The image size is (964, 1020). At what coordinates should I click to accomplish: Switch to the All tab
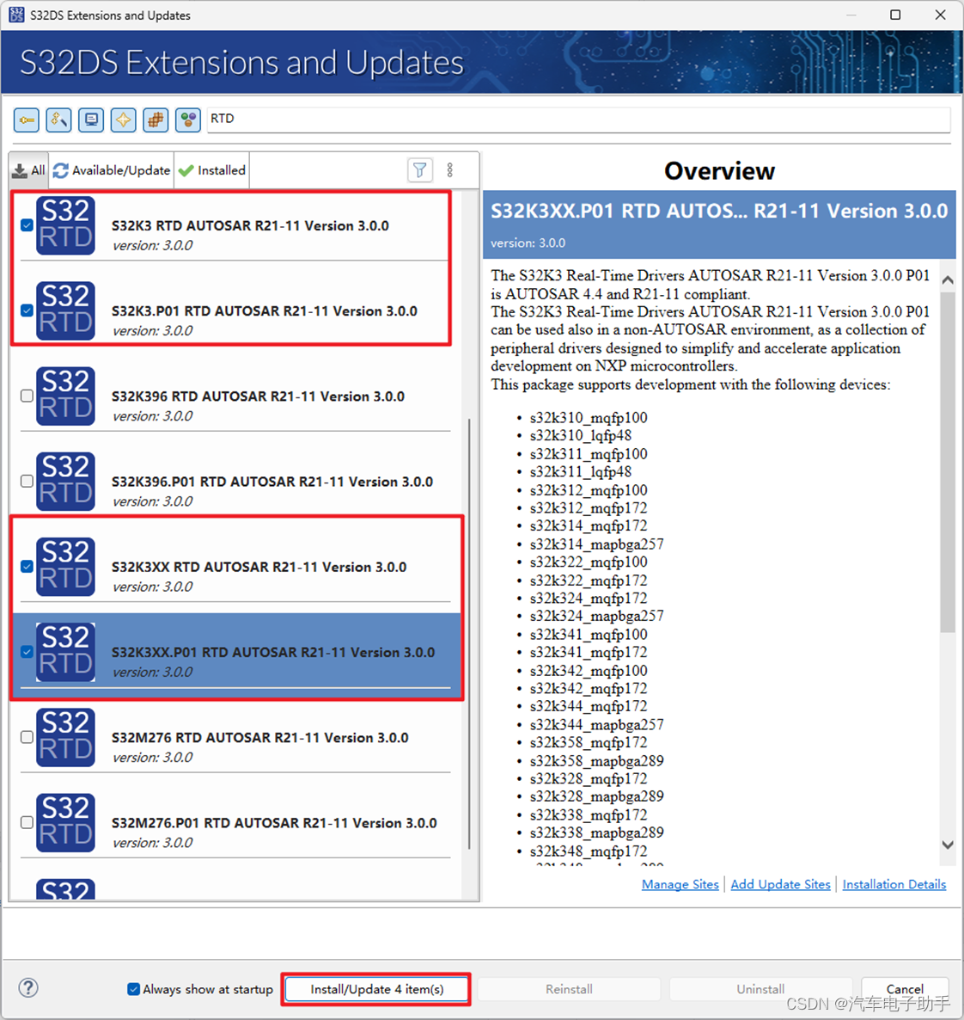pyautogui.click(x=29, y=170)
